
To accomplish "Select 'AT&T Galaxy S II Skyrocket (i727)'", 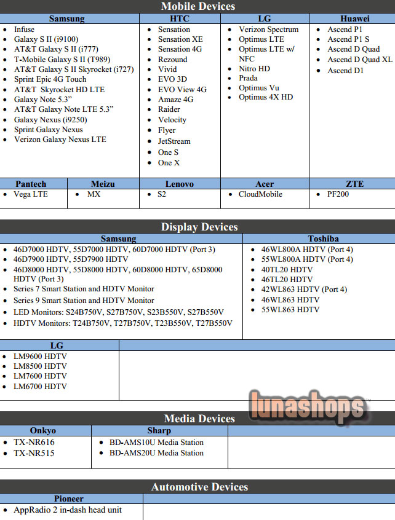I will [74, 69].
